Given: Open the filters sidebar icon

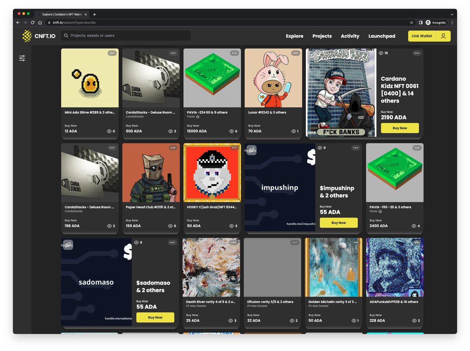Looking at the screenshot, I should point(22,58).
